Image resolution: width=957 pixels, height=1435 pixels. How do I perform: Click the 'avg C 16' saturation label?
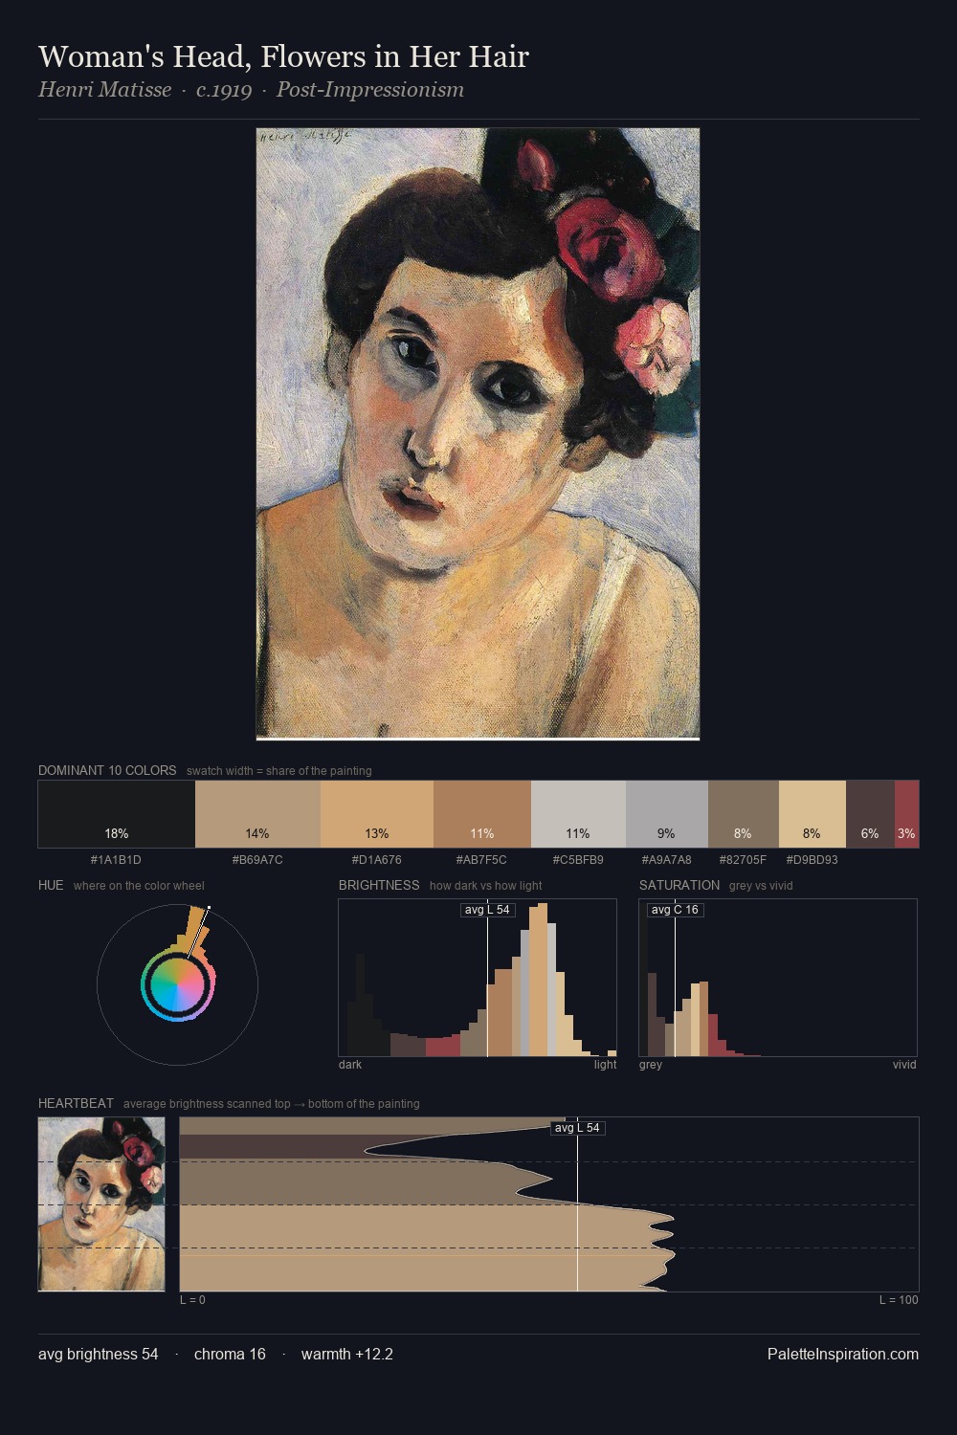[675, 910]
